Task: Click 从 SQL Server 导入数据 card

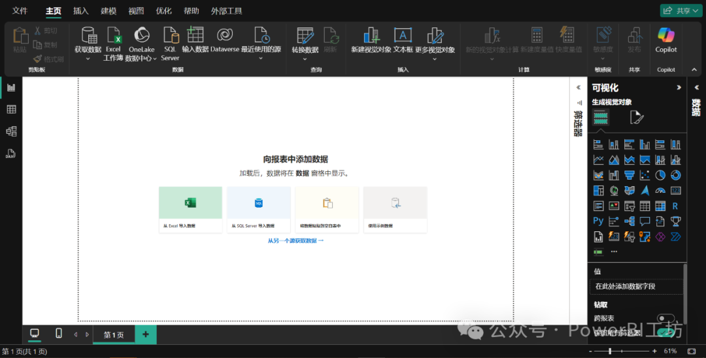Action: (259, 210)
